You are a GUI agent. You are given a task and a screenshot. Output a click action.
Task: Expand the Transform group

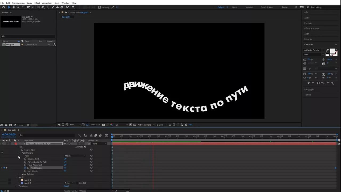(16, 186)
